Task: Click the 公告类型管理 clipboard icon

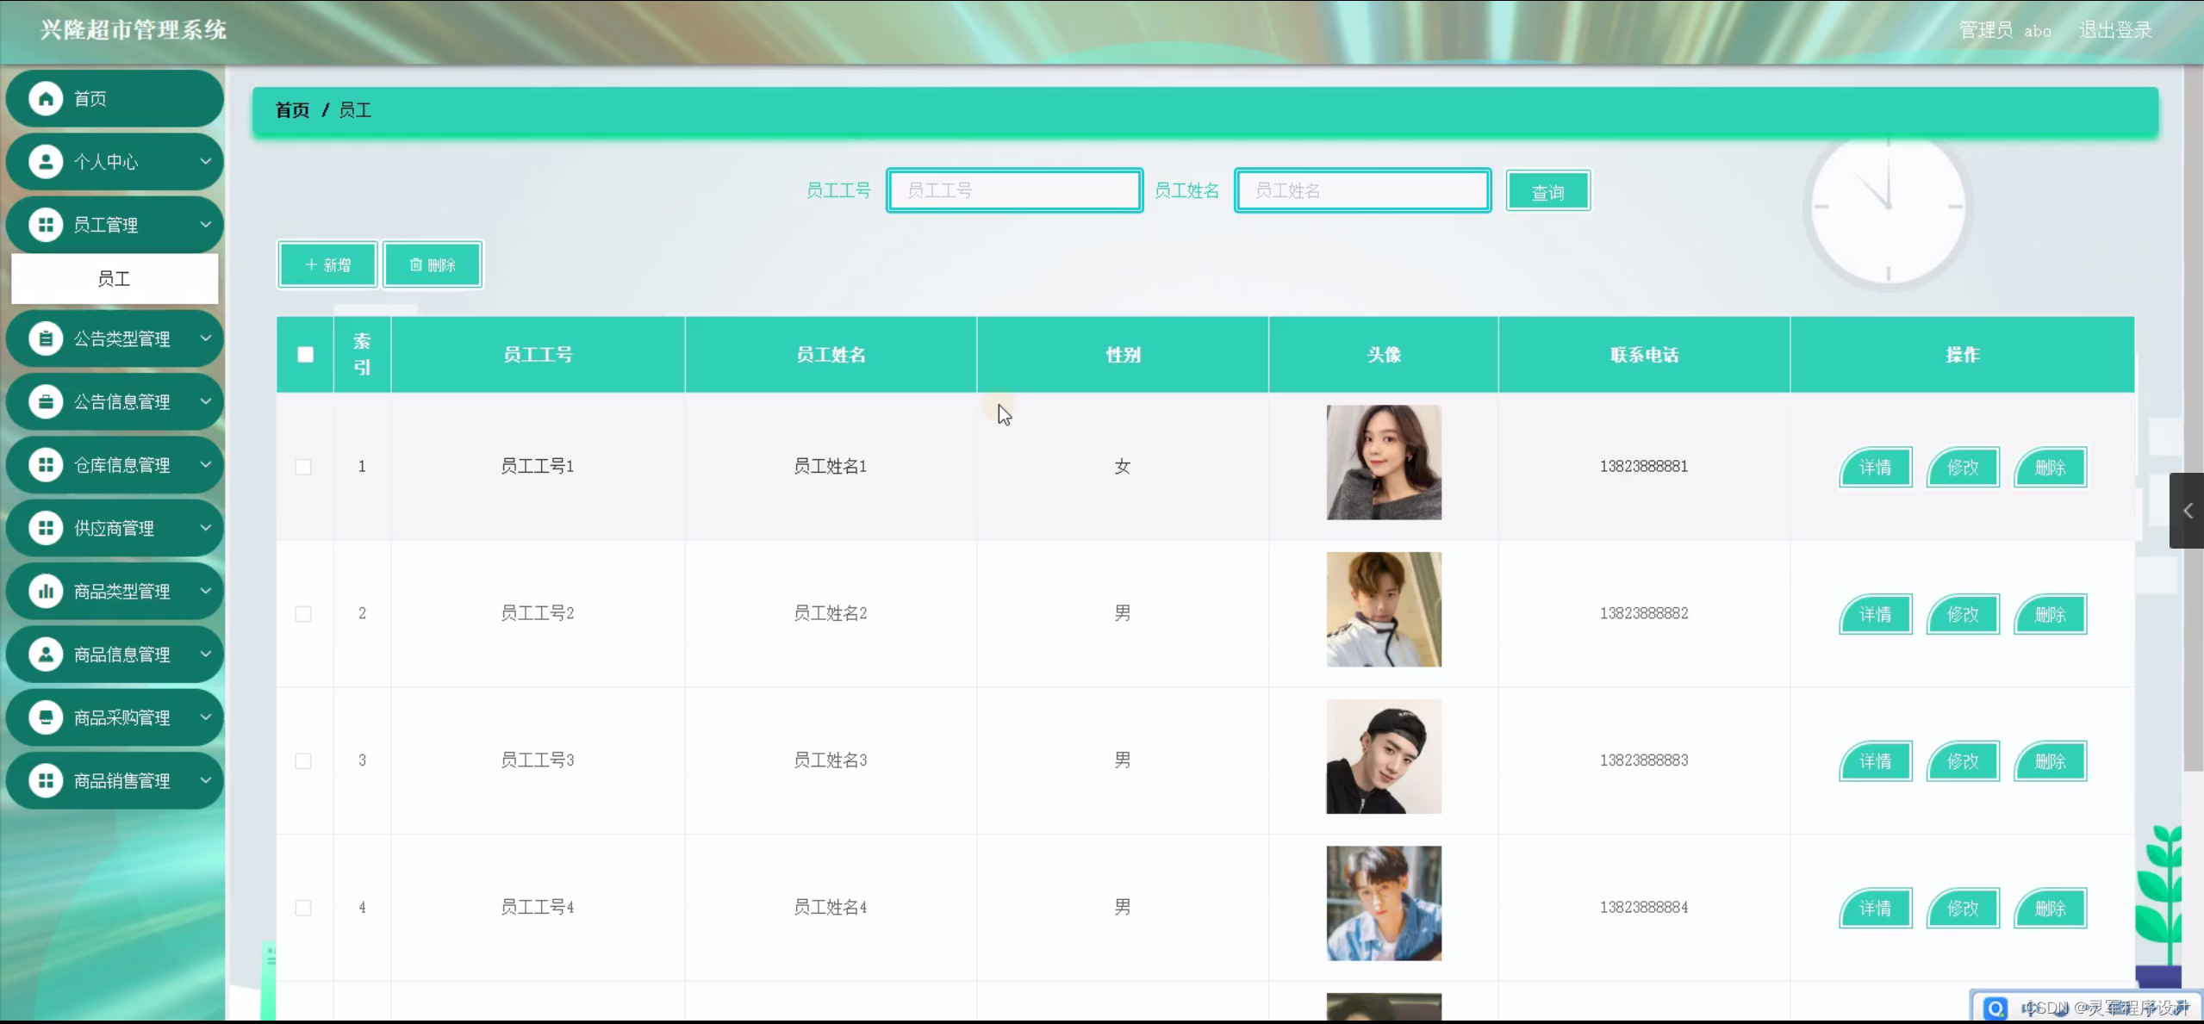Action: 46,338
